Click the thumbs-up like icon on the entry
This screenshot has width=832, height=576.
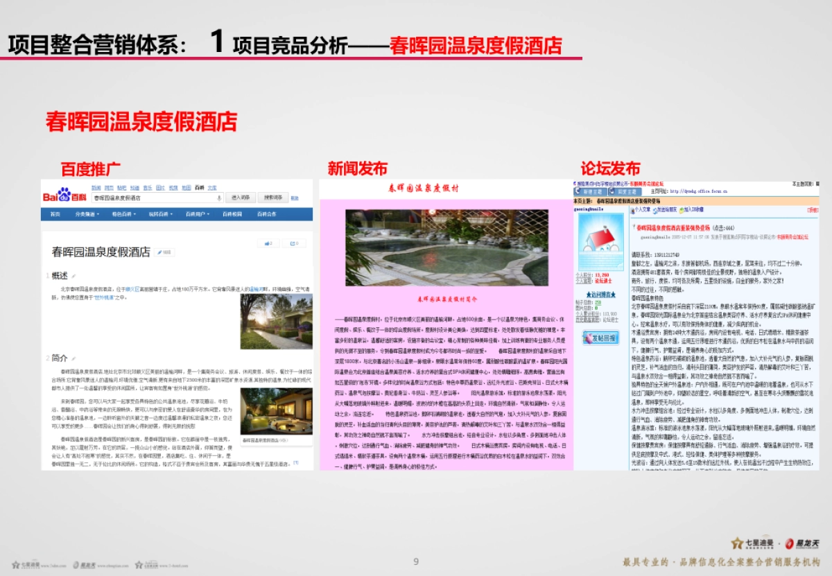(268, 243)
